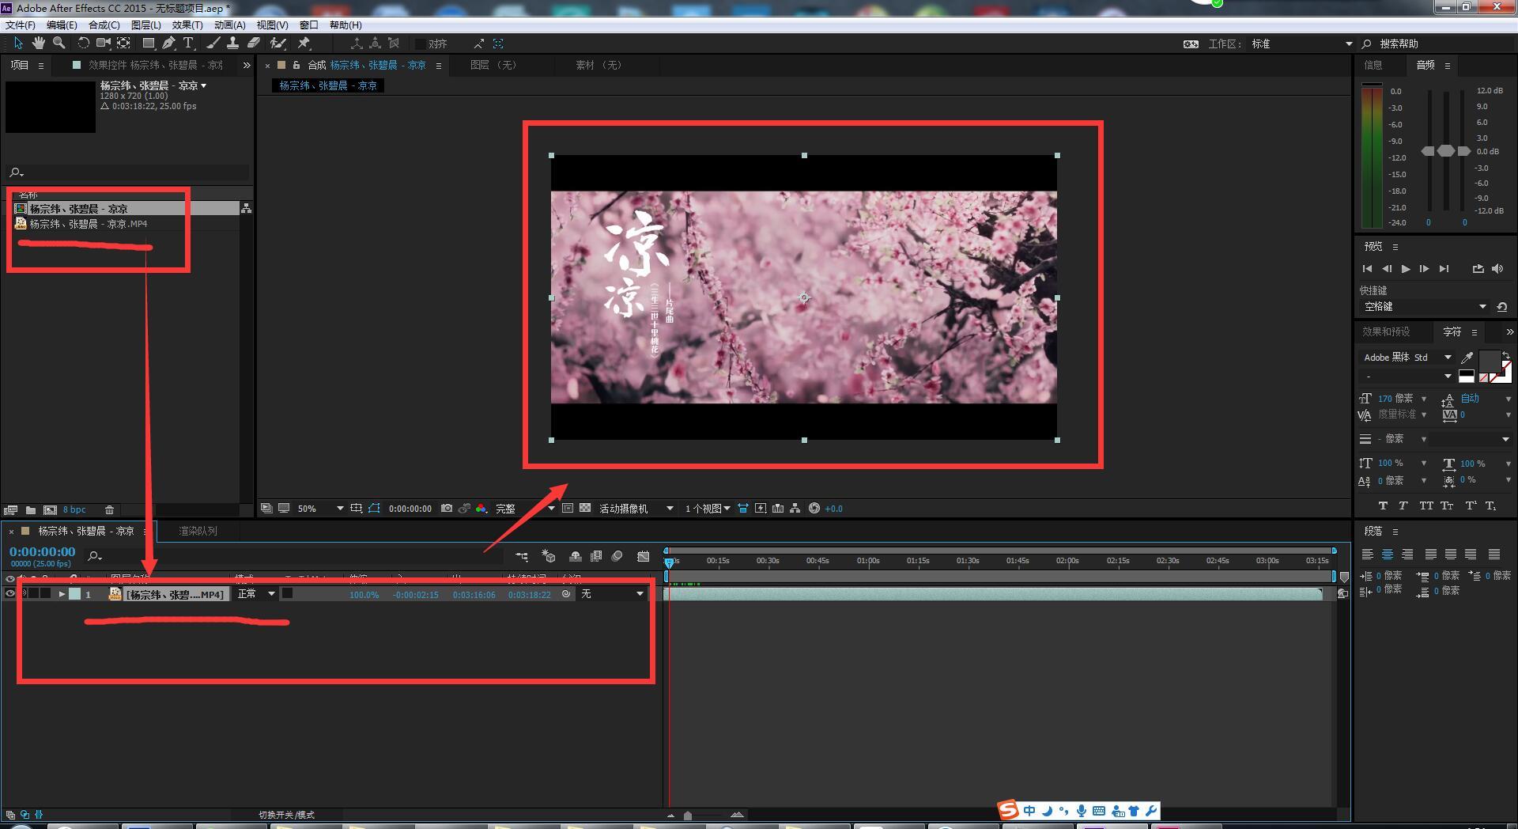Open the RGB channel display icon
Image resolution: width=1518 pixels, height=829 pixels.
coord(481,509)
